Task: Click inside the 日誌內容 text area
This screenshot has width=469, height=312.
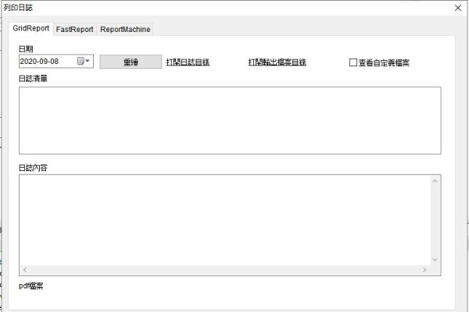Action: click(225, 220)
